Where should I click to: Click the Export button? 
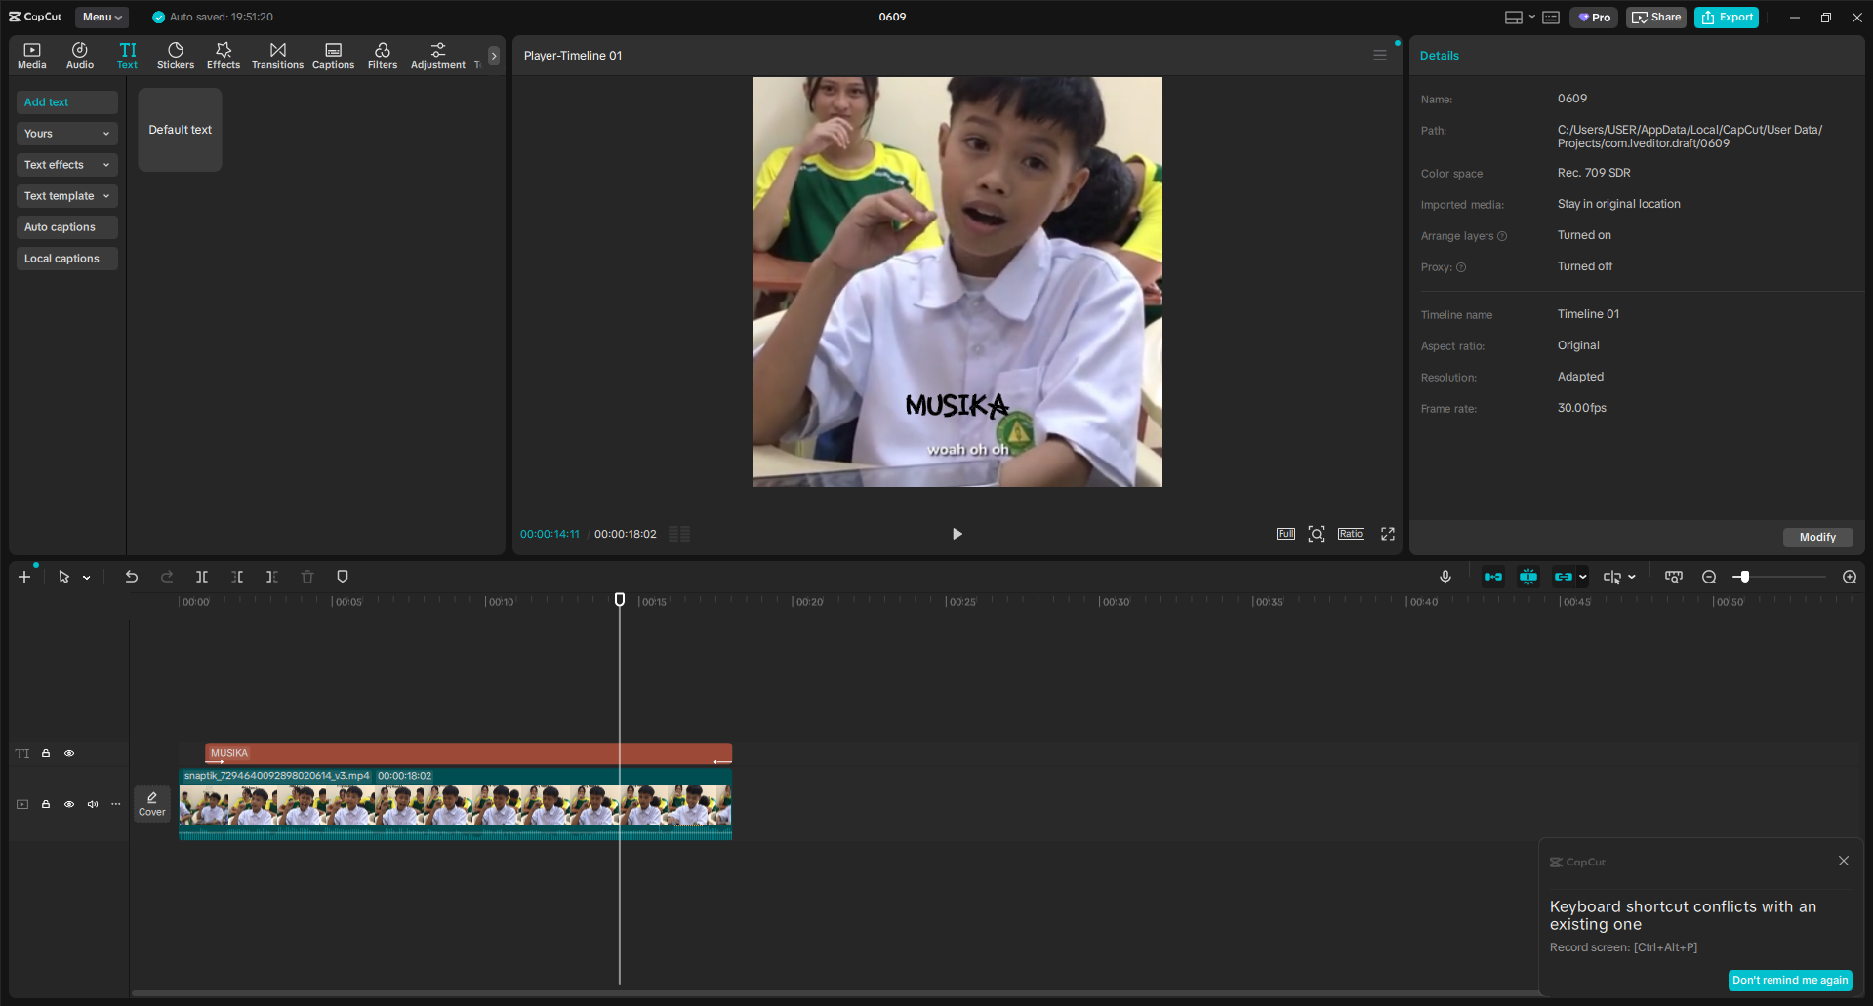click(x=1727, y=17)
